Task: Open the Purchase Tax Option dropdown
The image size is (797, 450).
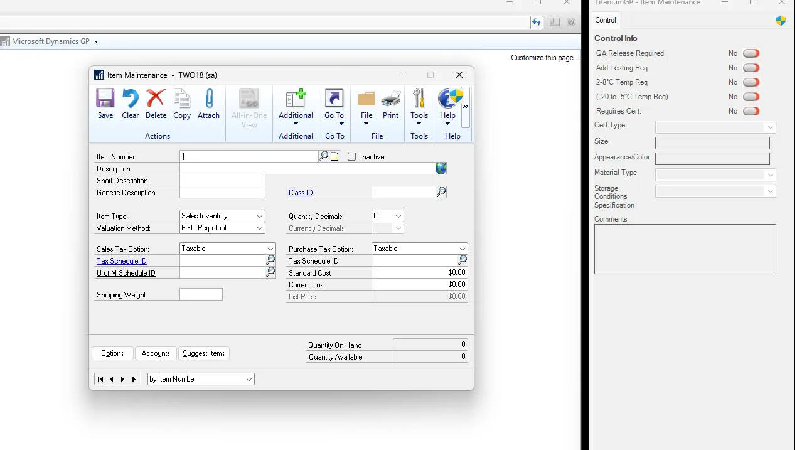Action: click(x=463, y=249)
